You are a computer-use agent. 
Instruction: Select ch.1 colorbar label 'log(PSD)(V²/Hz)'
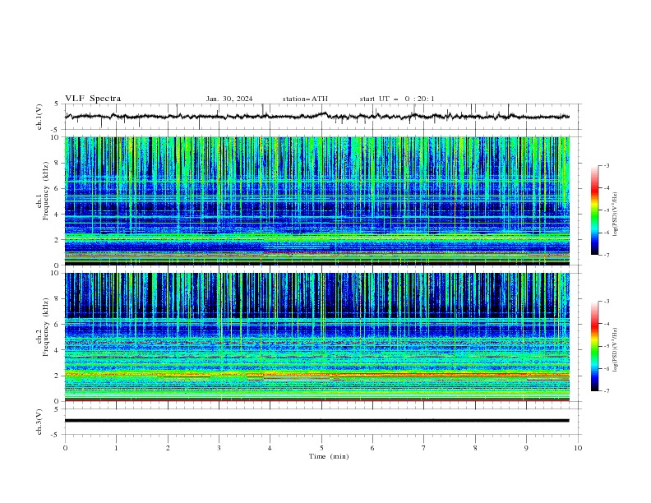616,214
